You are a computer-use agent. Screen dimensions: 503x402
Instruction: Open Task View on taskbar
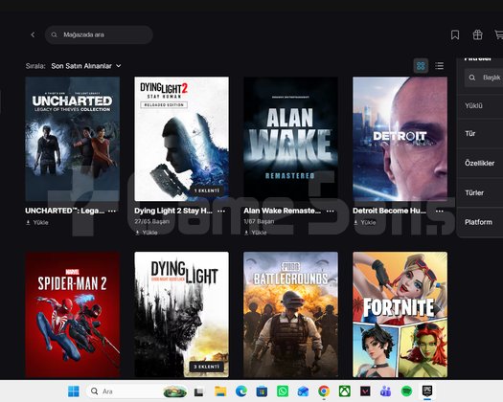pyautogui.click(x=198, y=391)
